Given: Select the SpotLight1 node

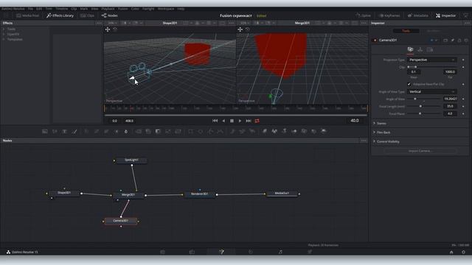Looking at the screenshot, I should [x=131, y=160].
